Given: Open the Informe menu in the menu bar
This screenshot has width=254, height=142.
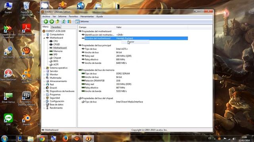Looking at the screenshot, I should pos(62,17).
